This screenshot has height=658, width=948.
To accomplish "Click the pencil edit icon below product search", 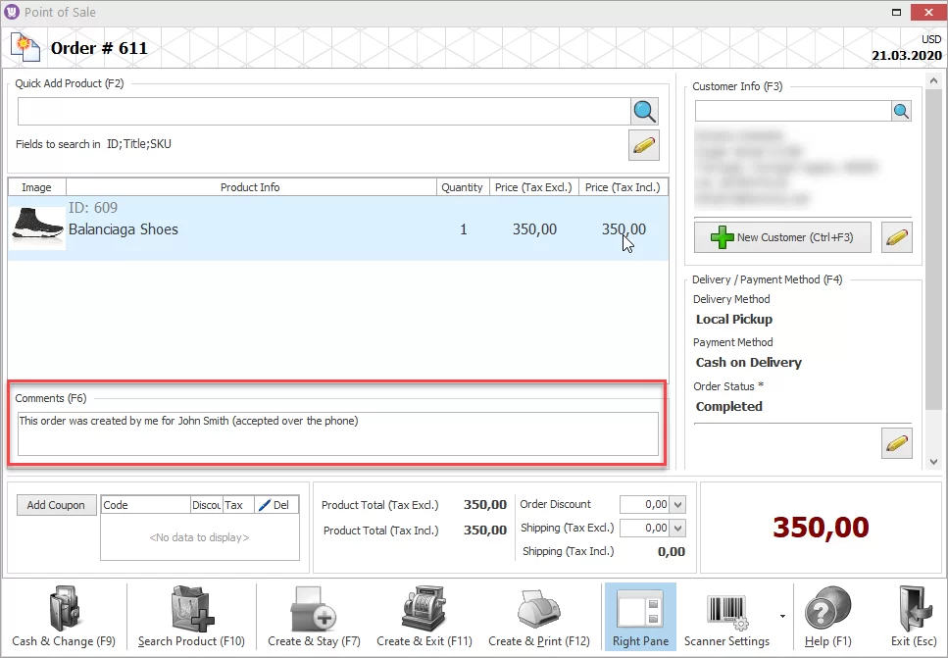I will 644,145.
